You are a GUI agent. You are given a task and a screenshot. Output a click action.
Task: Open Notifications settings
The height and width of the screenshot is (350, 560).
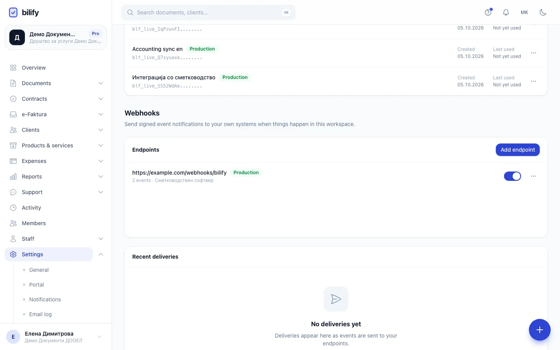(x=45, y=299)
